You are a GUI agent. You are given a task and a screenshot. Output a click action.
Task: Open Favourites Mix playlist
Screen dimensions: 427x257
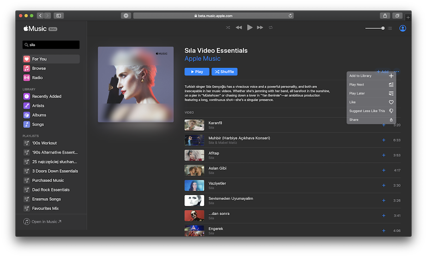click(x=51, y=208)
